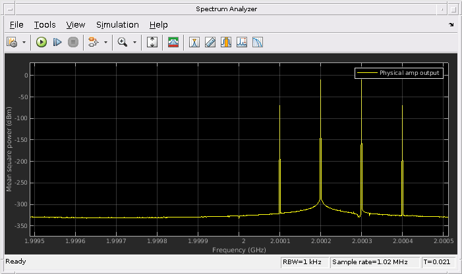462x274 pixels.
Task: Click the Frequency (GHz) axis label
Action: coord(239,250)
